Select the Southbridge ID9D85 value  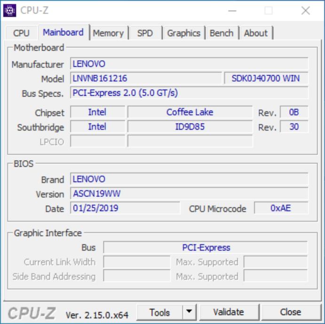click(x=190, y=126)
